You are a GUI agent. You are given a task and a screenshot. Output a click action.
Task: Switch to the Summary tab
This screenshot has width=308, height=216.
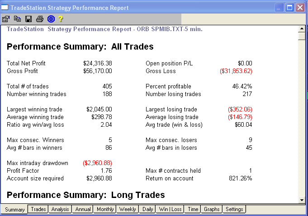pos(14,210)
